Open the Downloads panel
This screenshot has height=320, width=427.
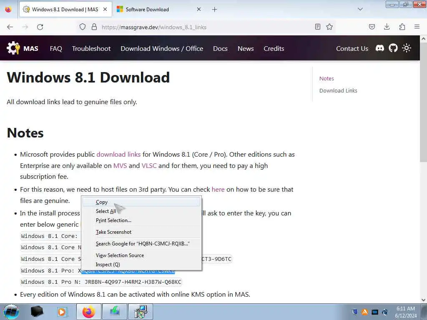pyautogui.click(x=387, y=27)
